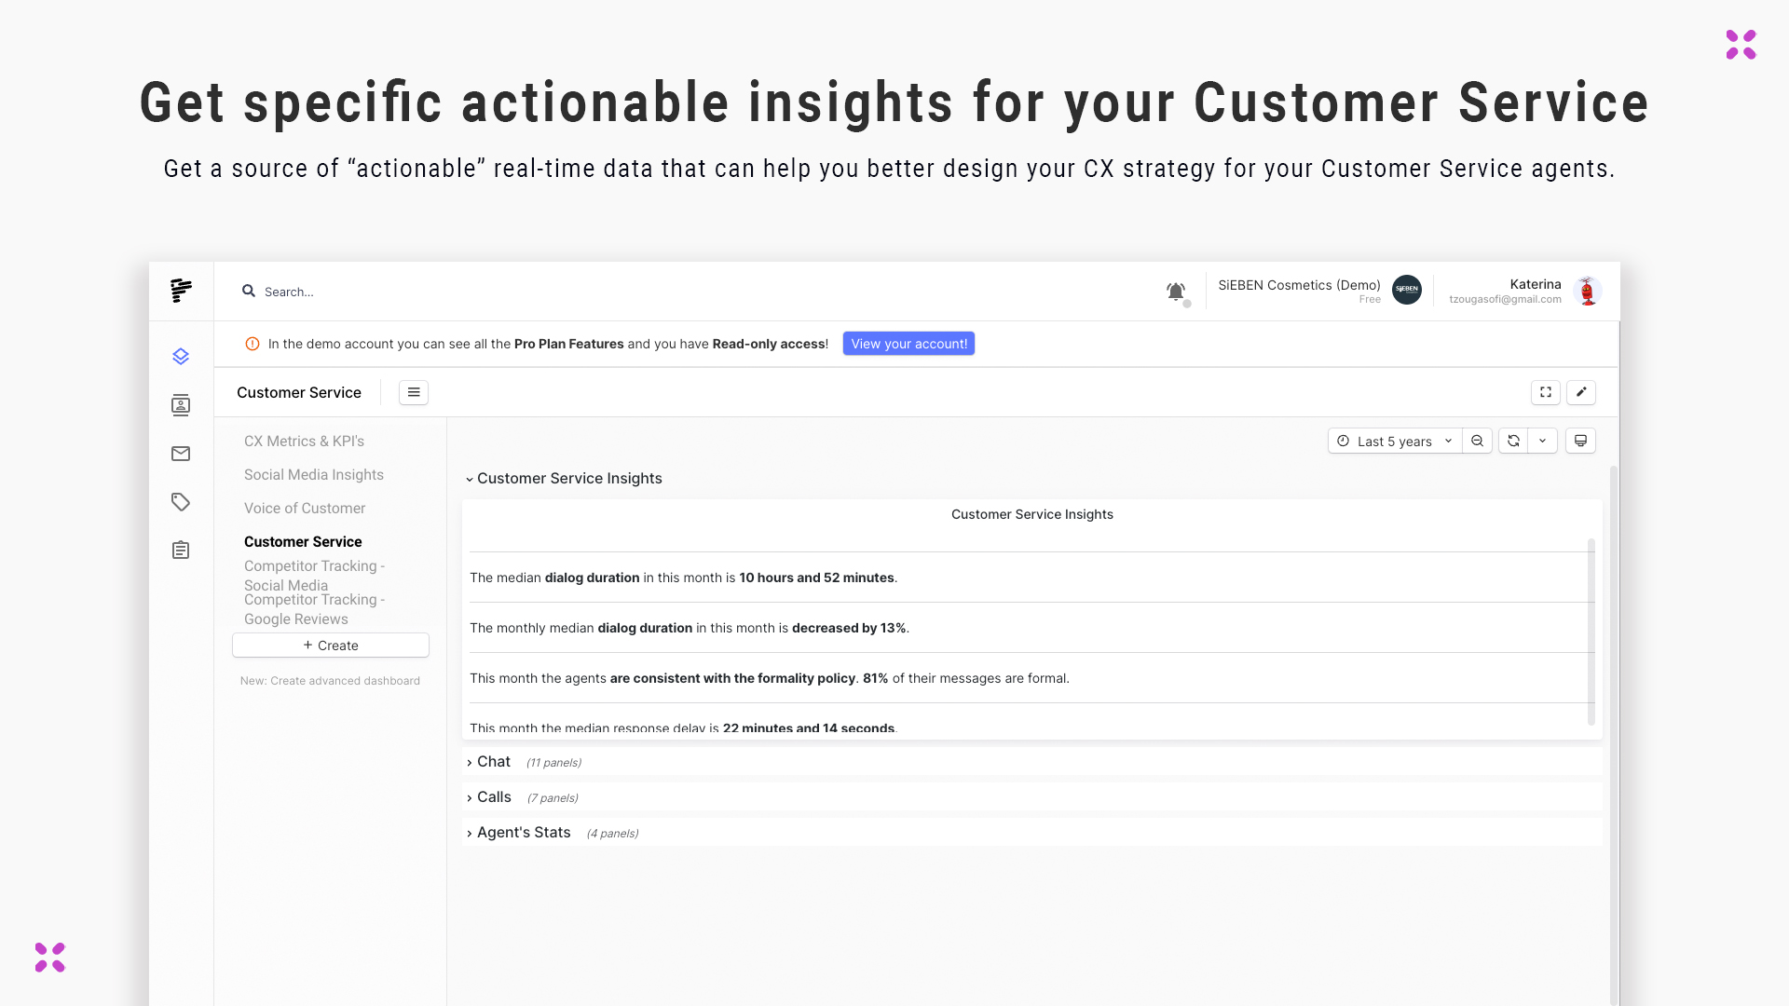Open the refresh interval dropdown arrow
The height and width of the screenshot is (1006, 1789).
coord(1543,441)
